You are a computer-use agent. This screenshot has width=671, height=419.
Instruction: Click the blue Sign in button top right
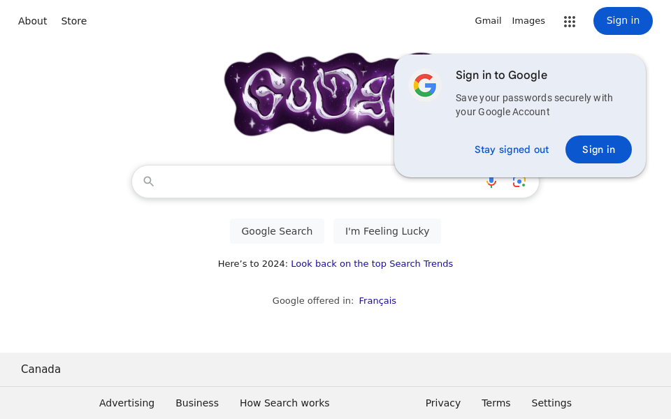(623, 21)
